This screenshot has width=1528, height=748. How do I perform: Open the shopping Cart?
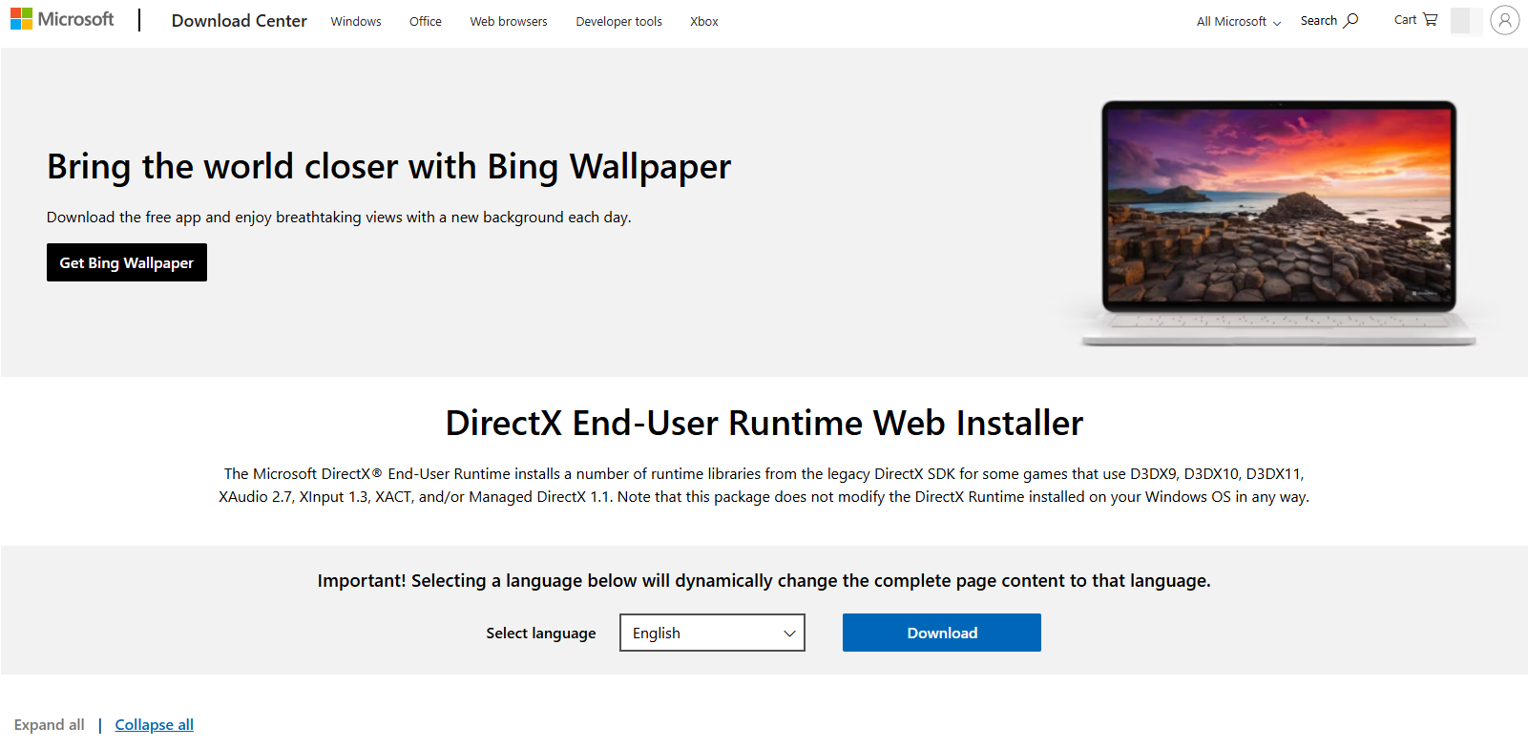pos(1415,20)
